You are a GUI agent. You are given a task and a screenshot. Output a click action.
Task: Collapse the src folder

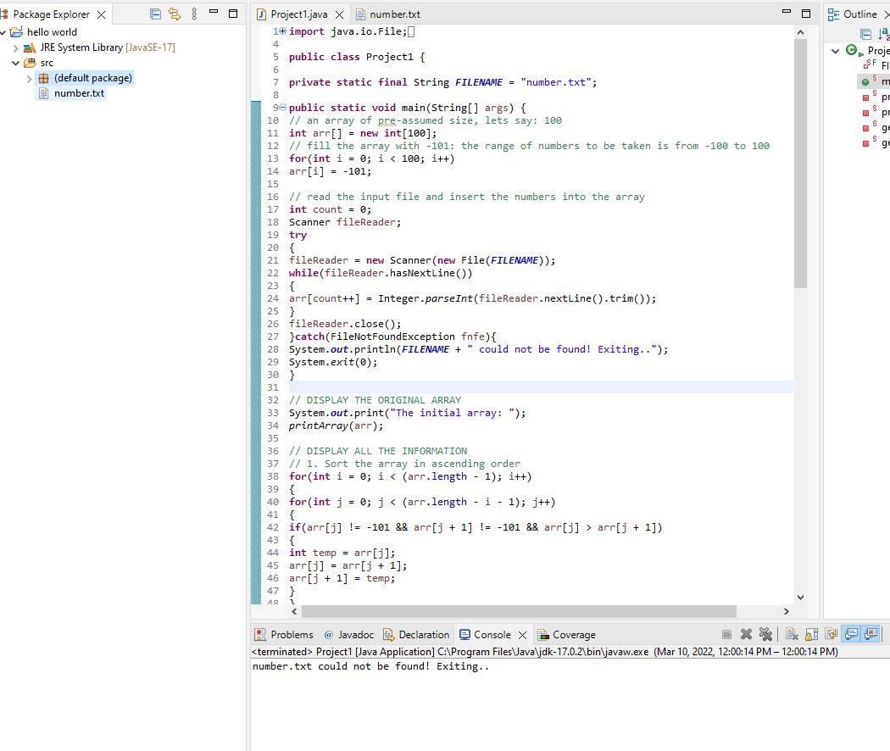(16, 63)
